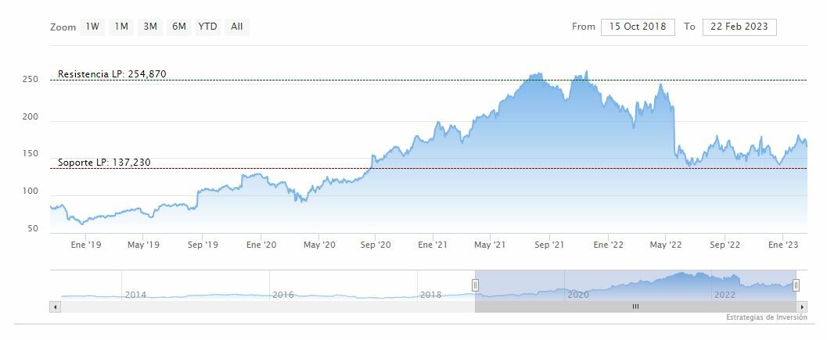The height and width of the screenshot is (340, 827).
Task: Click 2014 marker in navigator
Action: (x=135, y=295)
